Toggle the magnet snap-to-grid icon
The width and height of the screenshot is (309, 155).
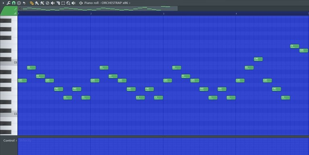[14, 3]
